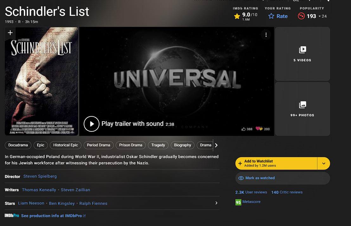Click the Add to Watchlist button
The image size is (351, 226).
coord(276,163)
